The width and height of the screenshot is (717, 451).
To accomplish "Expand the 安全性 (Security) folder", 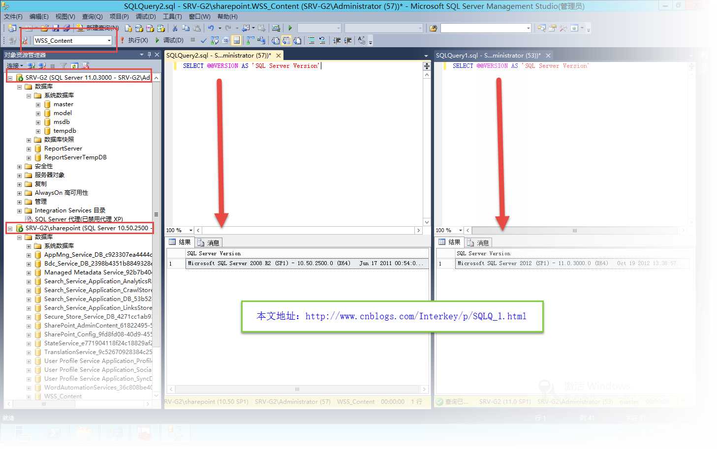I will (19, 167).
